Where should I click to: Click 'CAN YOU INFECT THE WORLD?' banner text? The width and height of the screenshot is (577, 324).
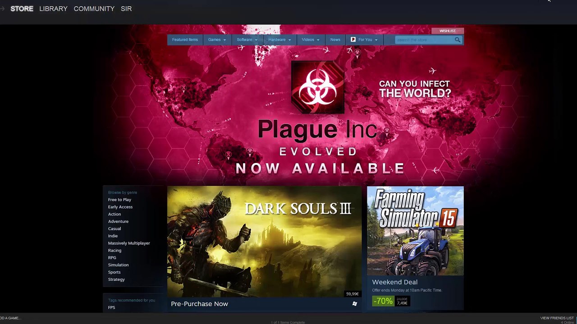(415, 89)
